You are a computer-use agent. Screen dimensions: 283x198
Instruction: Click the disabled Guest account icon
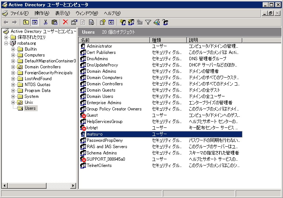(x=83, y=115)
